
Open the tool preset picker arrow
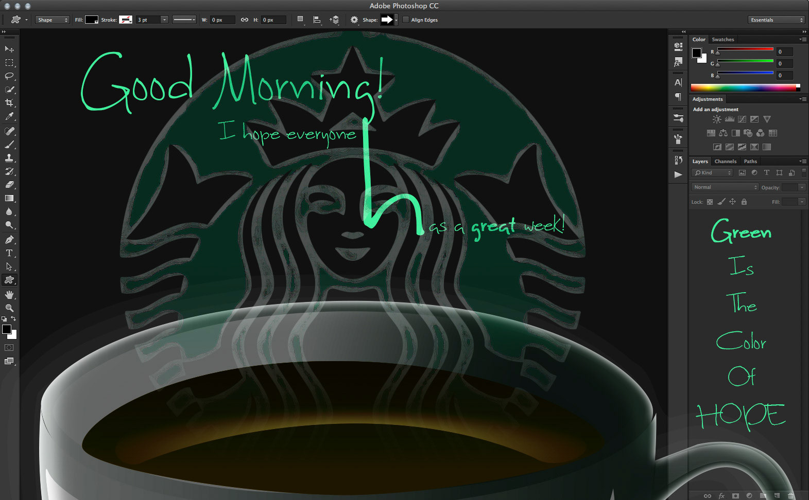coord(26,20)
